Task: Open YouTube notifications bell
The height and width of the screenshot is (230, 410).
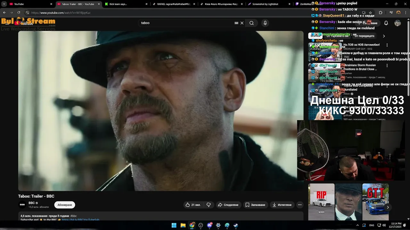Action: (386, 23)
